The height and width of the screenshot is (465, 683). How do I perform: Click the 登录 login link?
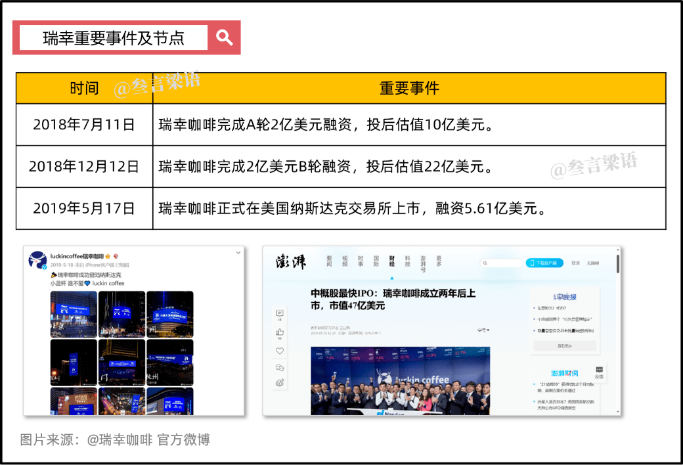[x=575, y=263]
